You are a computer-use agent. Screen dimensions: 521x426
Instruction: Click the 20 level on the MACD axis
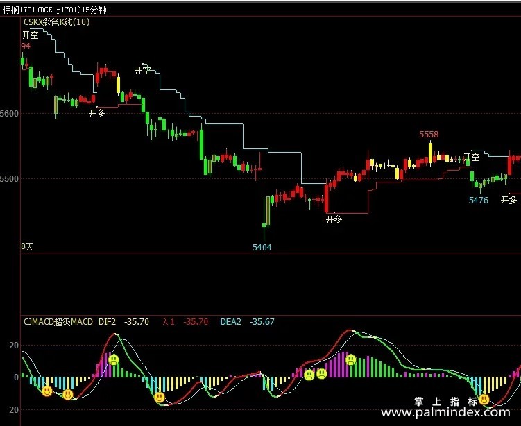point(14,346)
